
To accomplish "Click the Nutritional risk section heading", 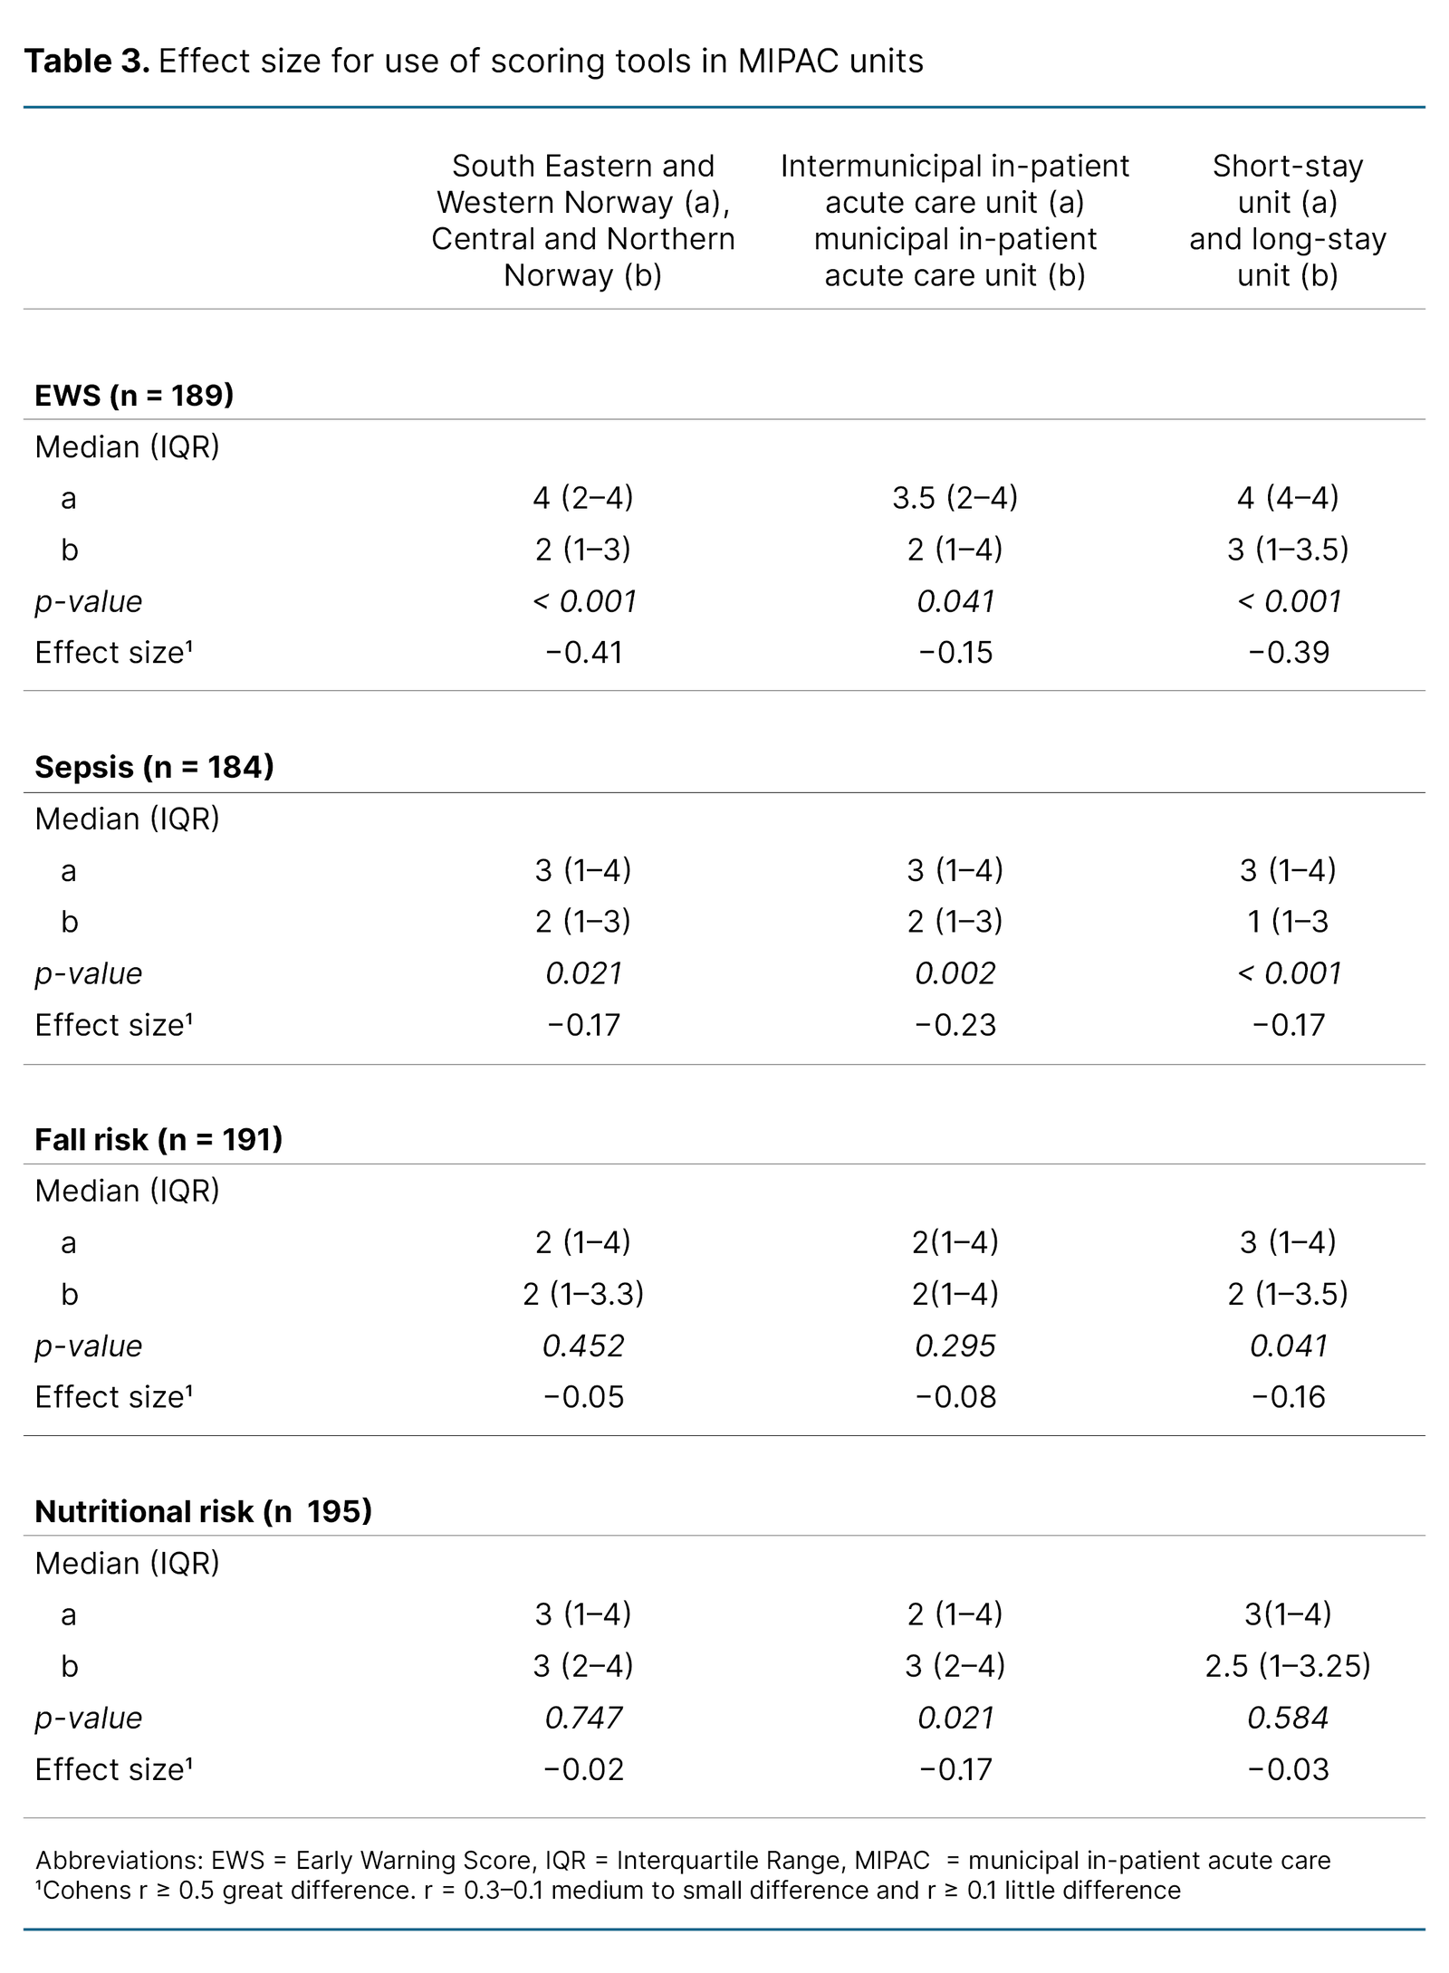I will (x=203, y=1511).
